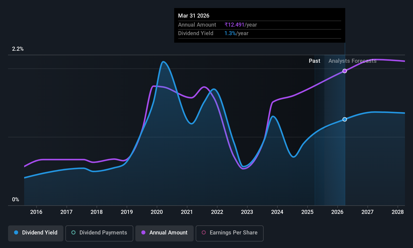Click the 1.3%/year tooltip value
Viewport: 413px width, 248px height.
[x=236, y=33]
